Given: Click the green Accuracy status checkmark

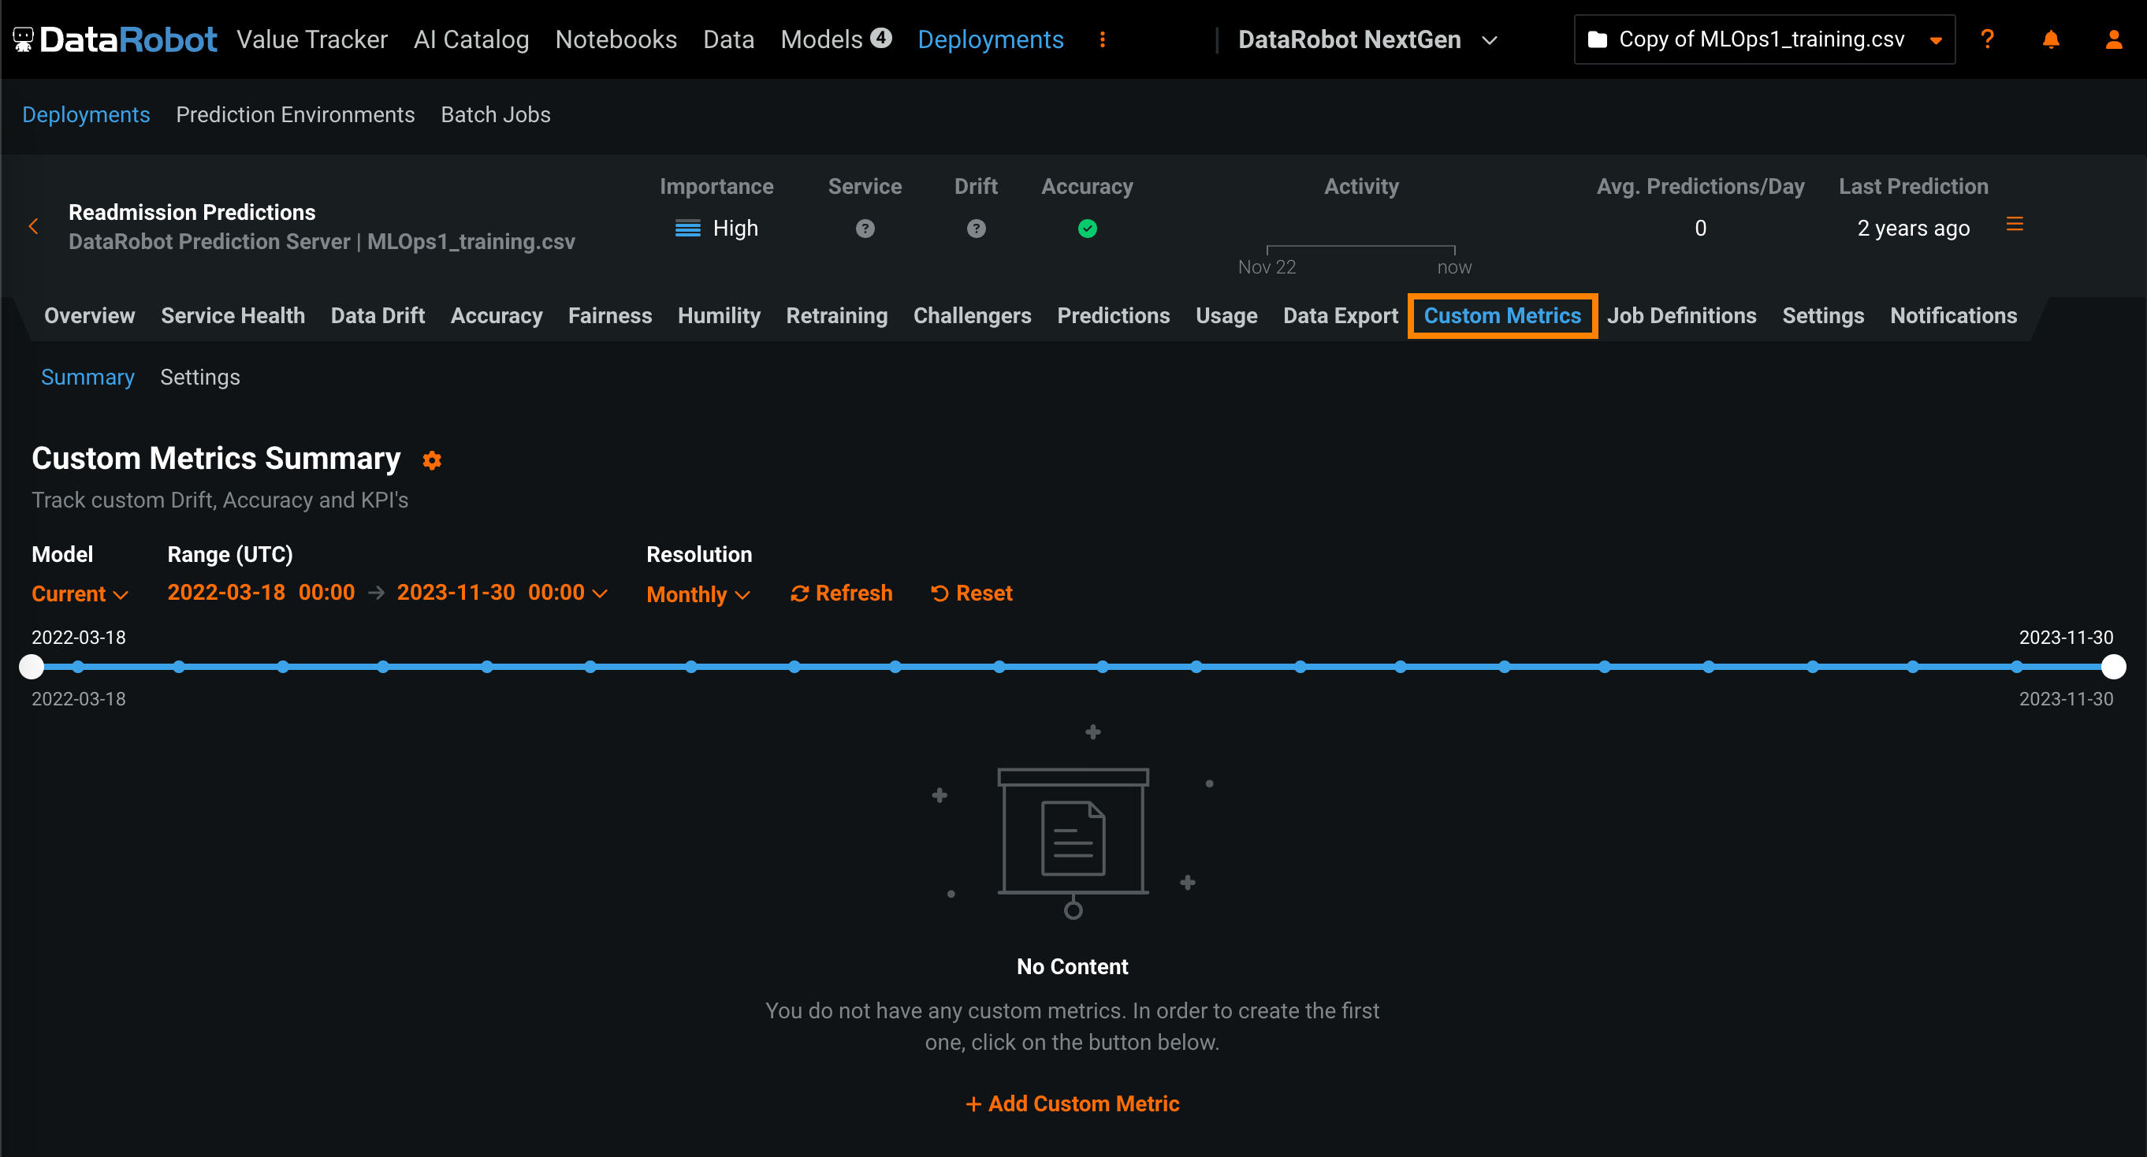Looking at the screenshot, I should [1087, 229].
